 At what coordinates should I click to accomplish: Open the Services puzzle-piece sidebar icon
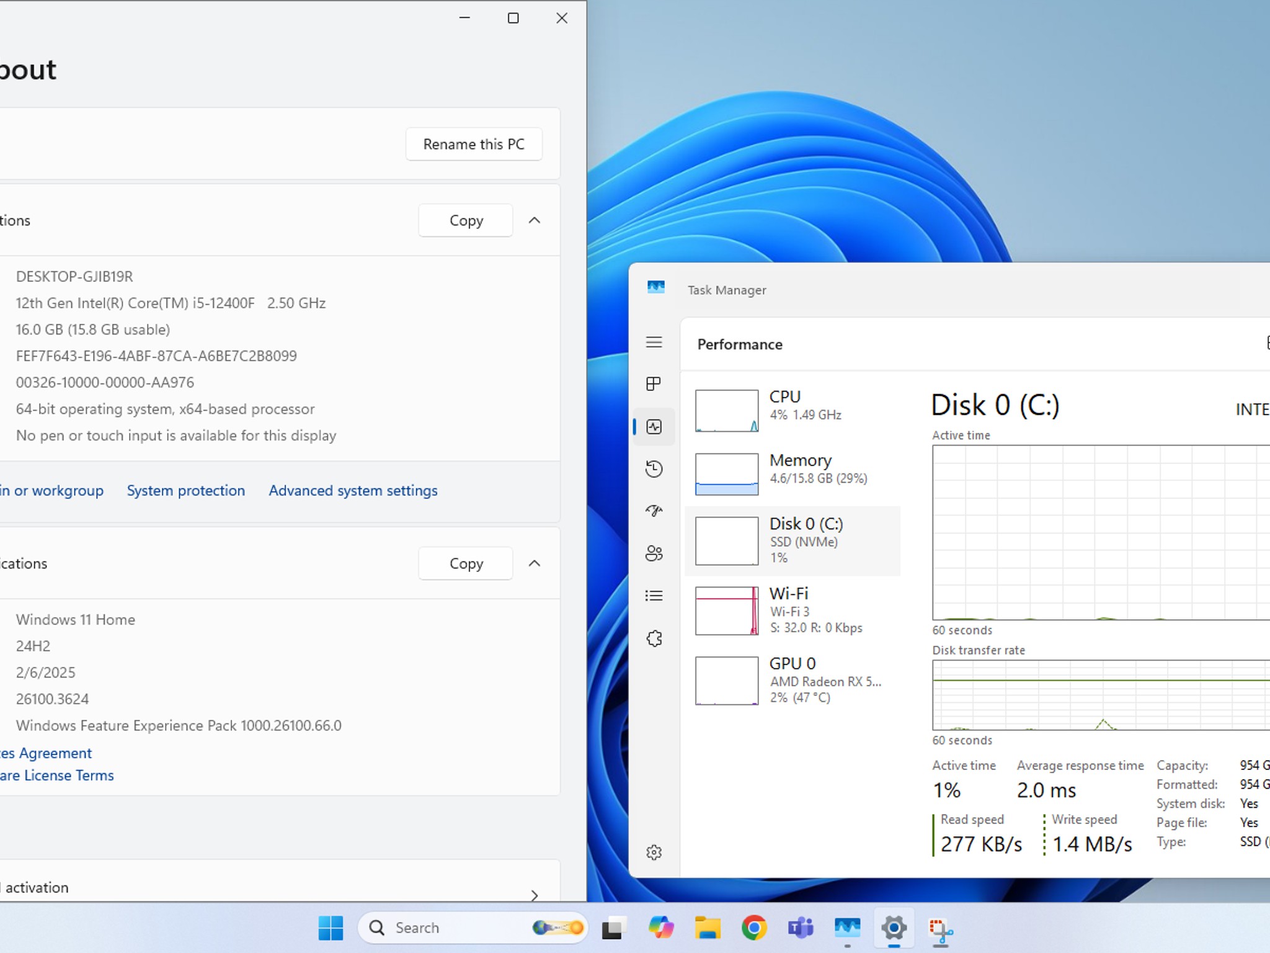654,638
